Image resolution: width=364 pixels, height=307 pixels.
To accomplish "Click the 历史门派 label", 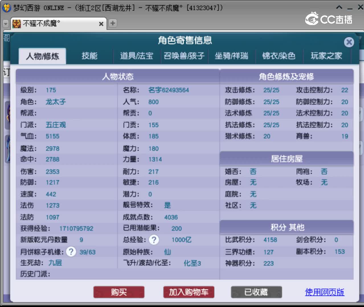I will (35, 274).
